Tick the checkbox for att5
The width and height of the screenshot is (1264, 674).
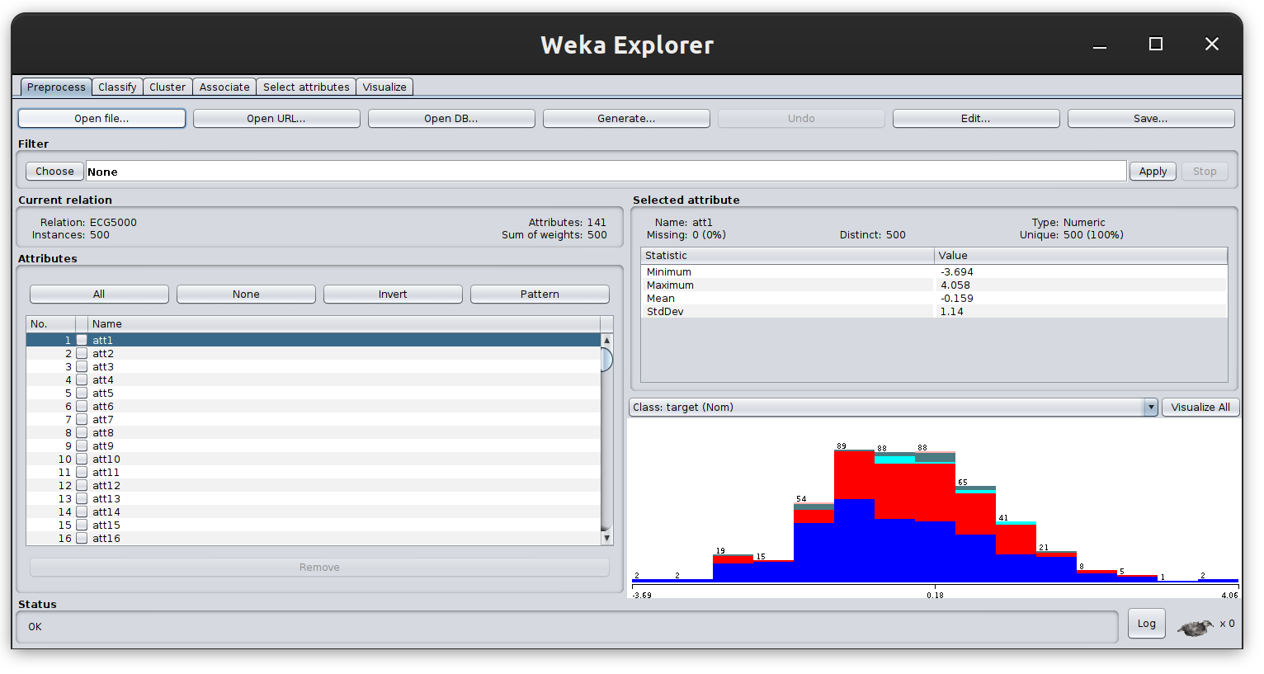(x=82, y=393)
